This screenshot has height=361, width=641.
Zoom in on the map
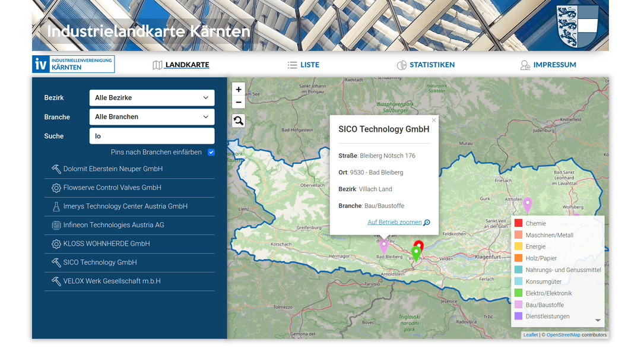(x=239, y=90)
